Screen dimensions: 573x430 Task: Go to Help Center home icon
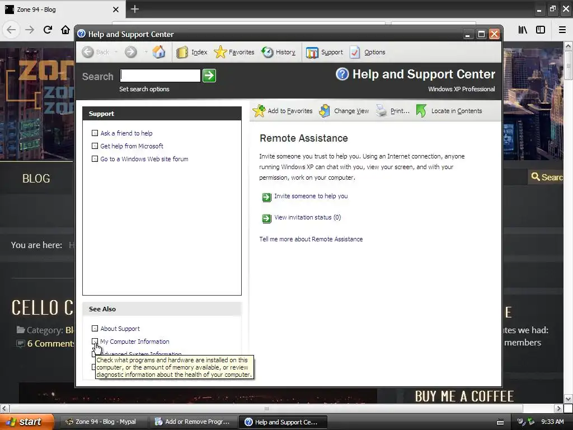(x=158, y=52)
